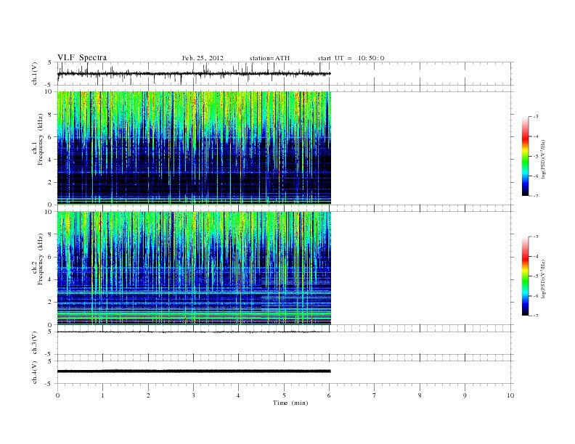Click the "ch.3(V)" axis label
Screen dimensions: 575x444
(34, 343)
